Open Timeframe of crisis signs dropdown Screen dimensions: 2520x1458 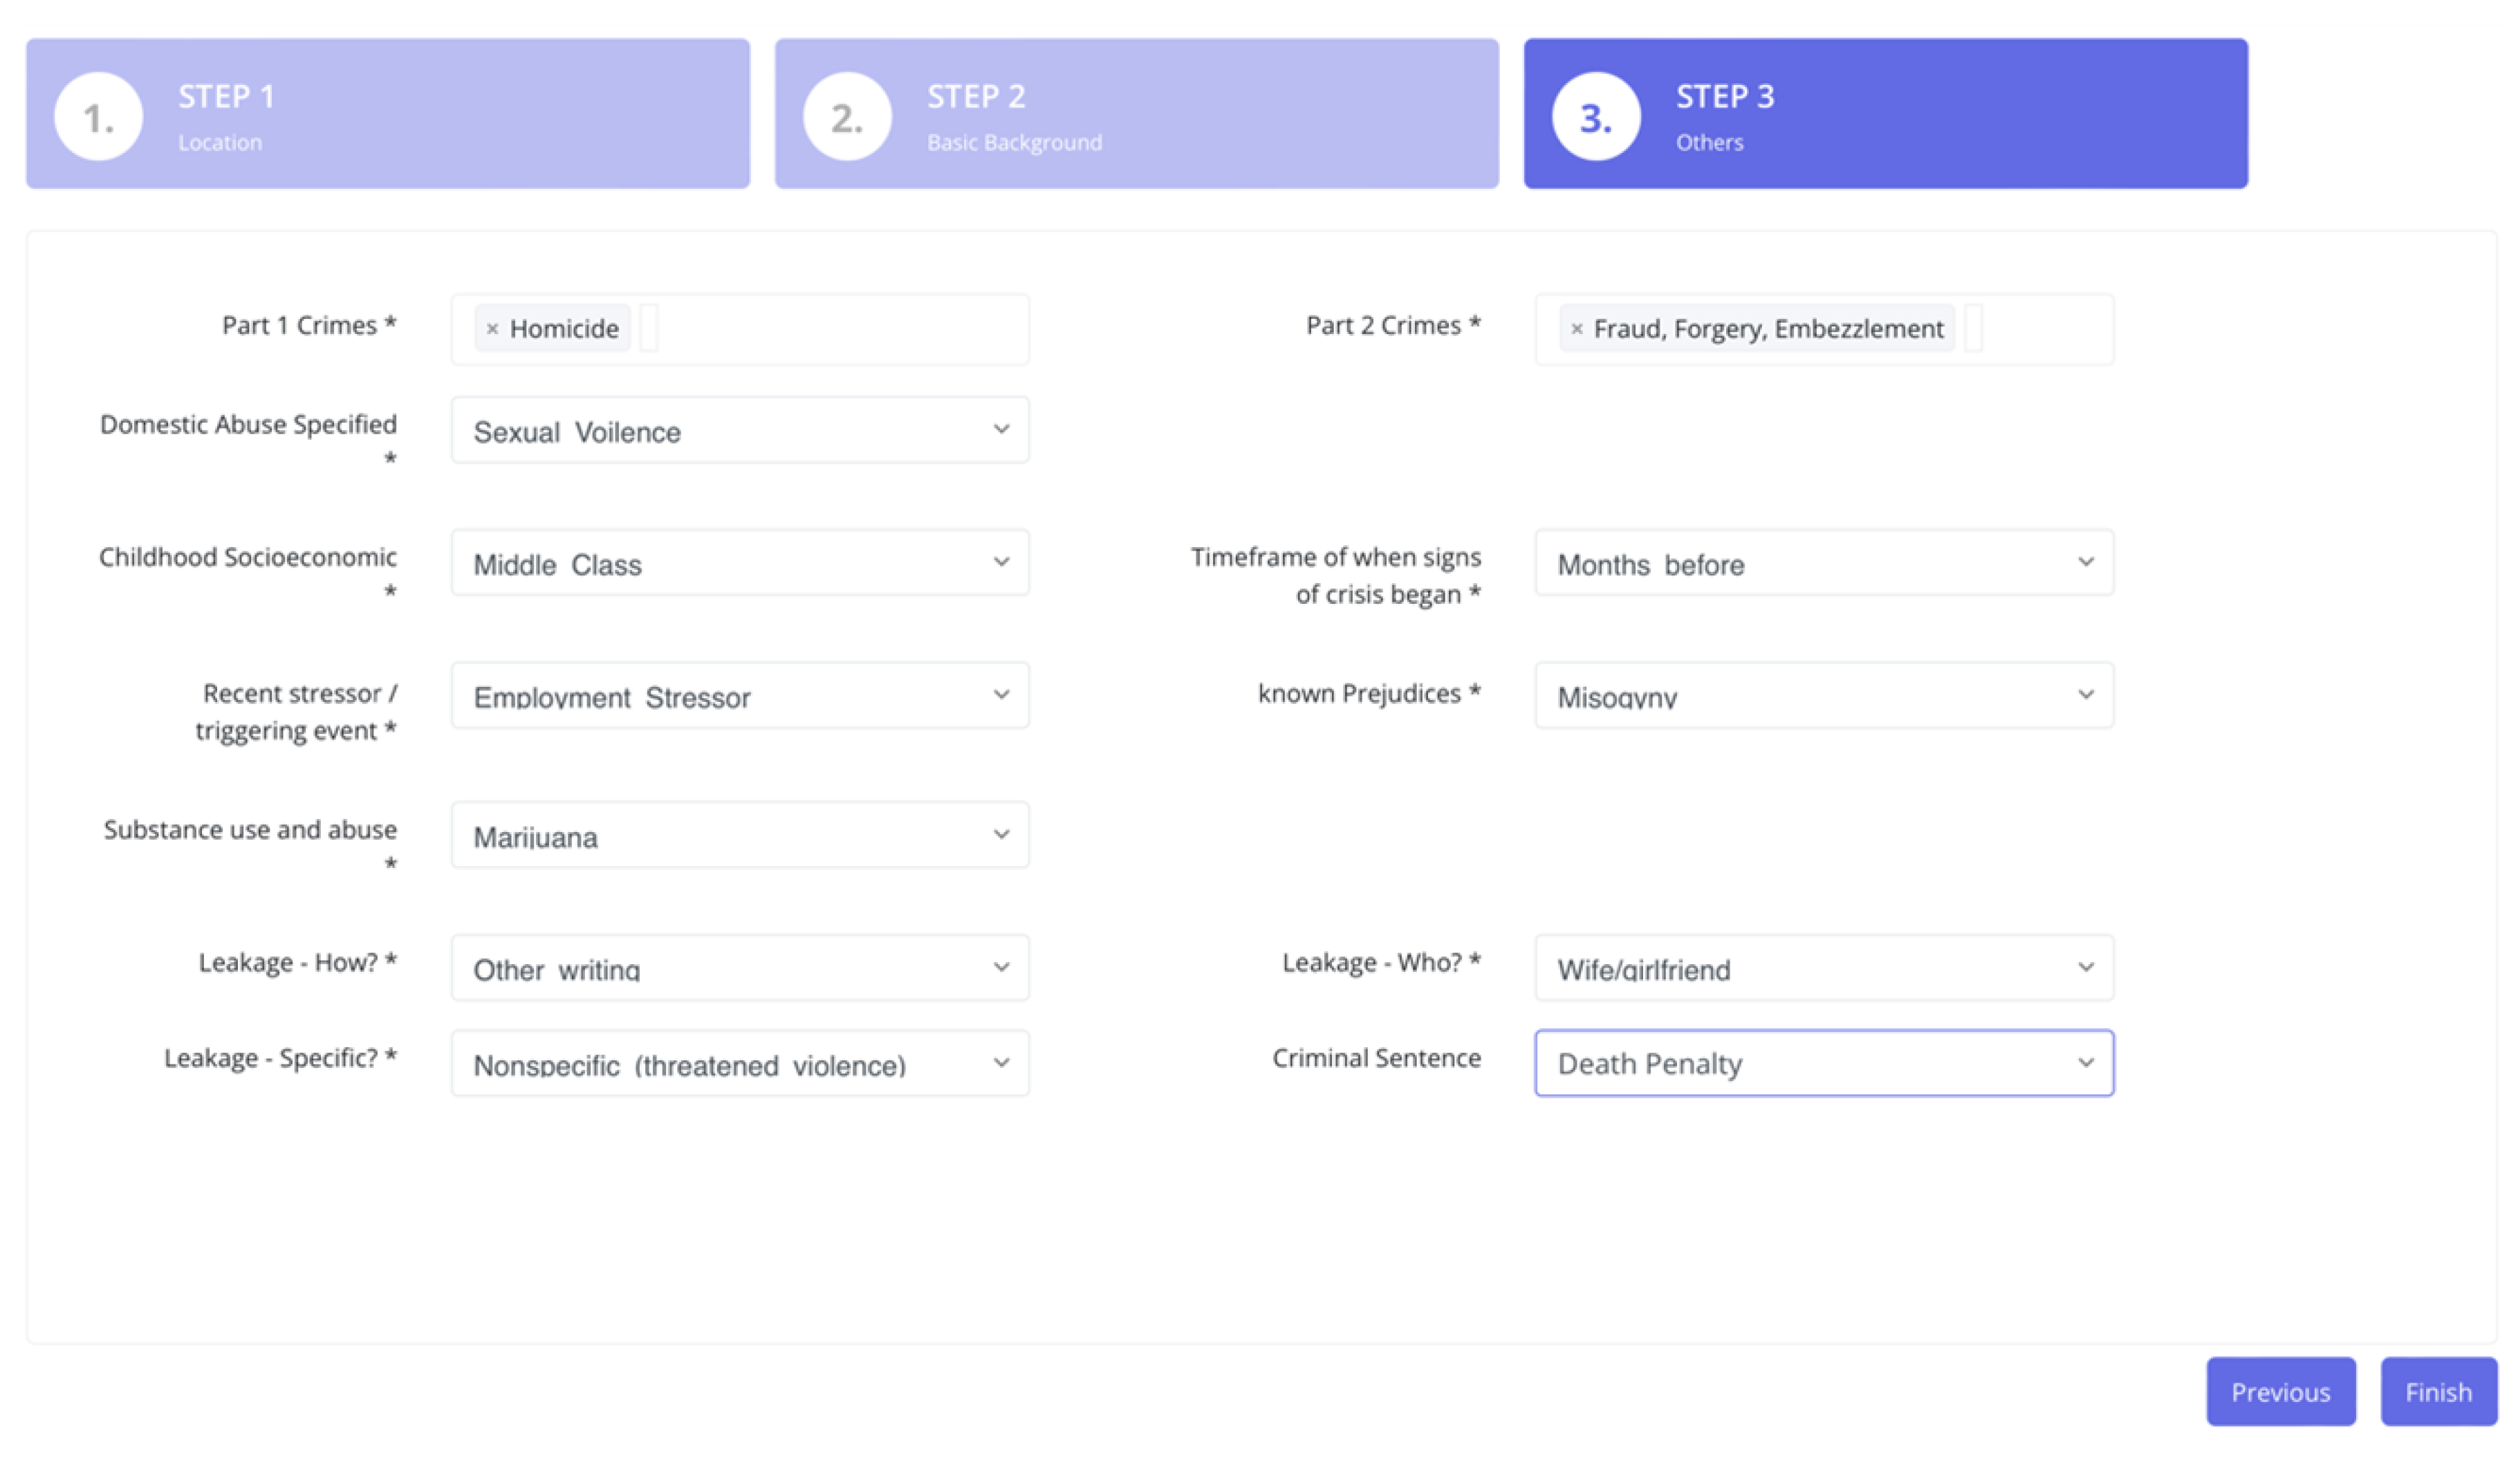pos(1824,563)
